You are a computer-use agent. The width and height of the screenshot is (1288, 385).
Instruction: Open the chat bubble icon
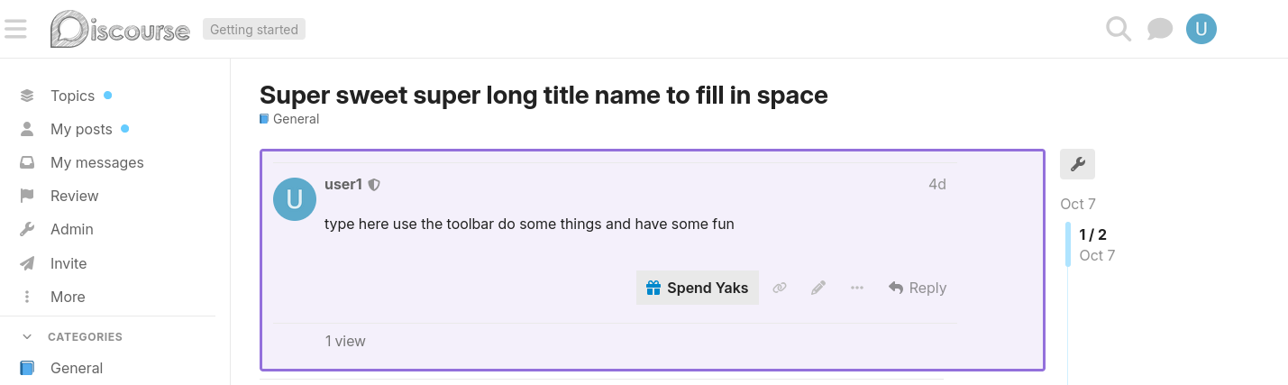pyautogui.click(x=1159, y=30)
